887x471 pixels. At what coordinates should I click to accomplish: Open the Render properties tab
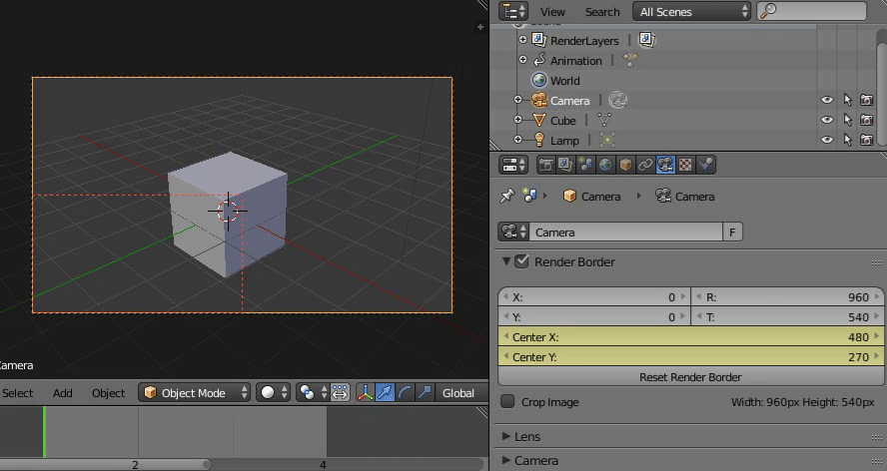coord(546,165)
